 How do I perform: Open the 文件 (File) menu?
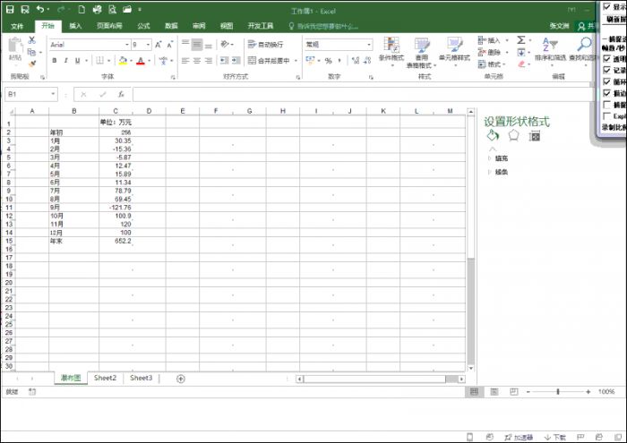point(17,26)
